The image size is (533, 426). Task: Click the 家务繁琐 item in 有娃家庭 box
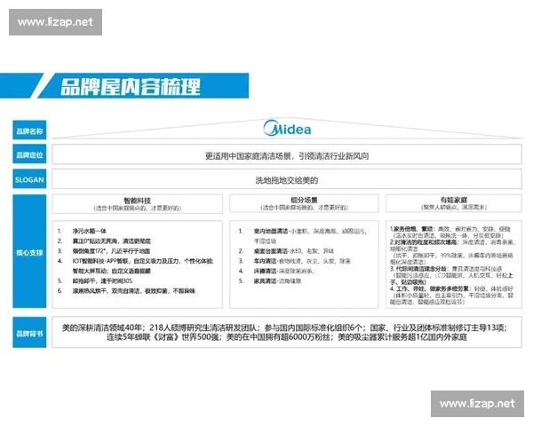(x=409, y=228)
